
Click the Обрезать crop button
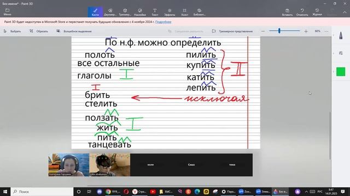pyautogui.click(x=39, y=32)
